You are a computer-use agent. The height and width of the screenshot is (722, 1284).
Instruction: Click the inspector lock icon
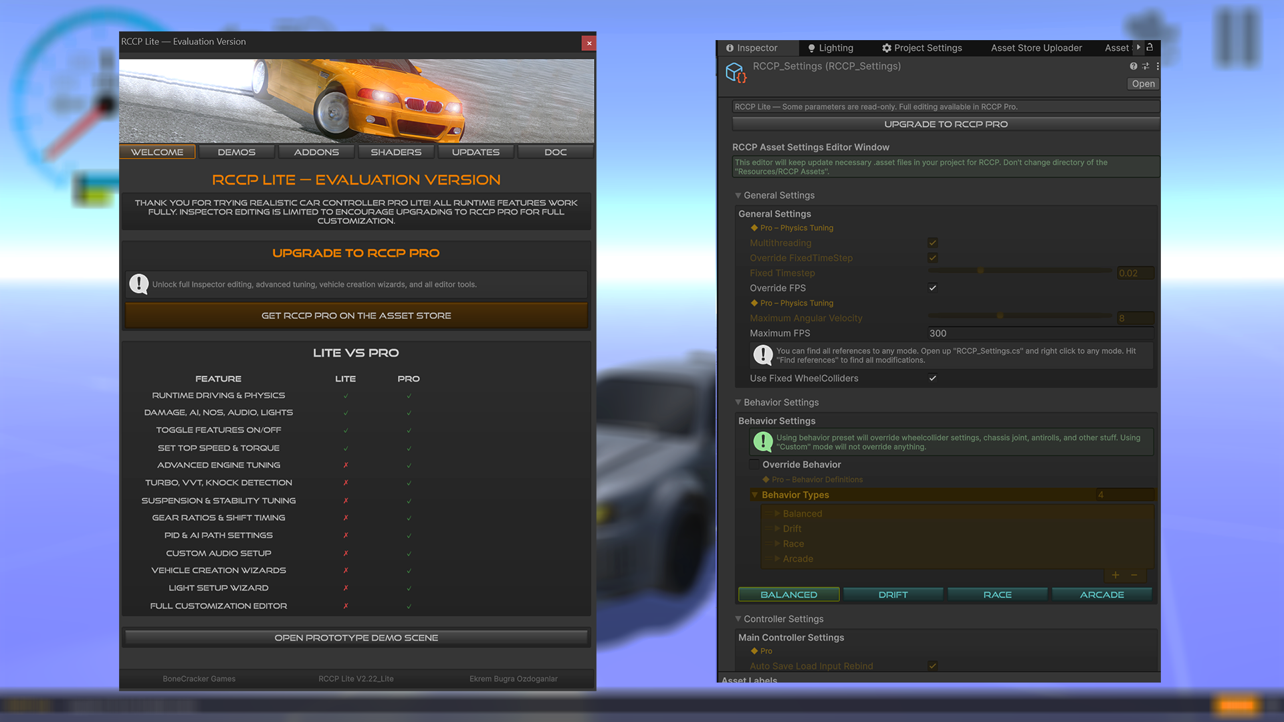click(1150, 47)
